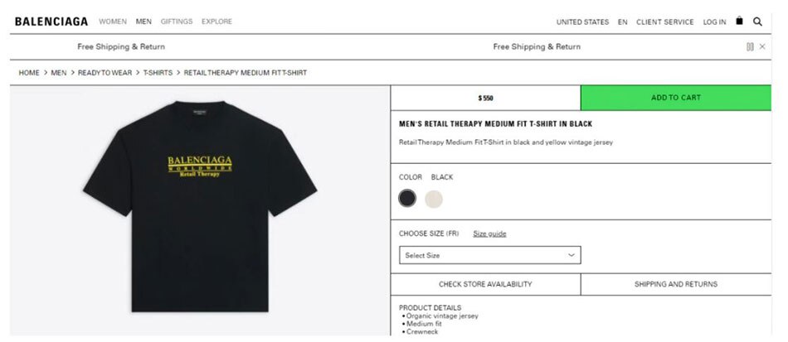The width and height of the screenshot is (788, 342).
Task: Open the United States region selector
Action: (x=582, y=22)
